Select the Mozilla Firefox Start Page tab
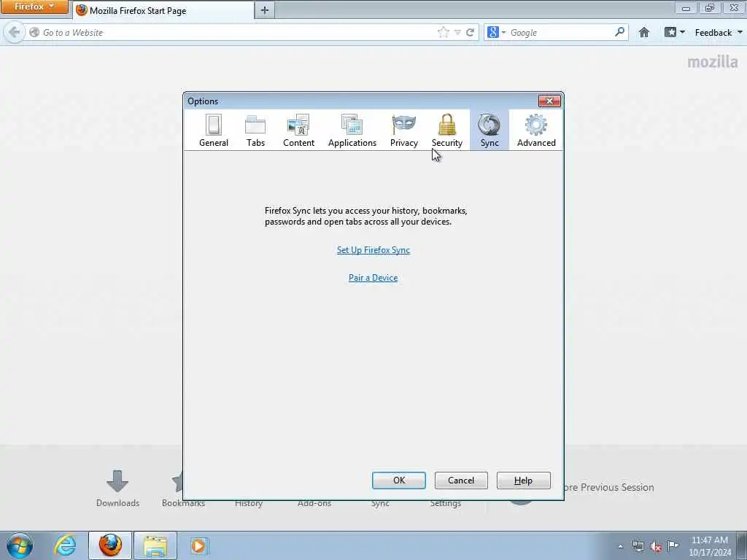 (163, 10)
